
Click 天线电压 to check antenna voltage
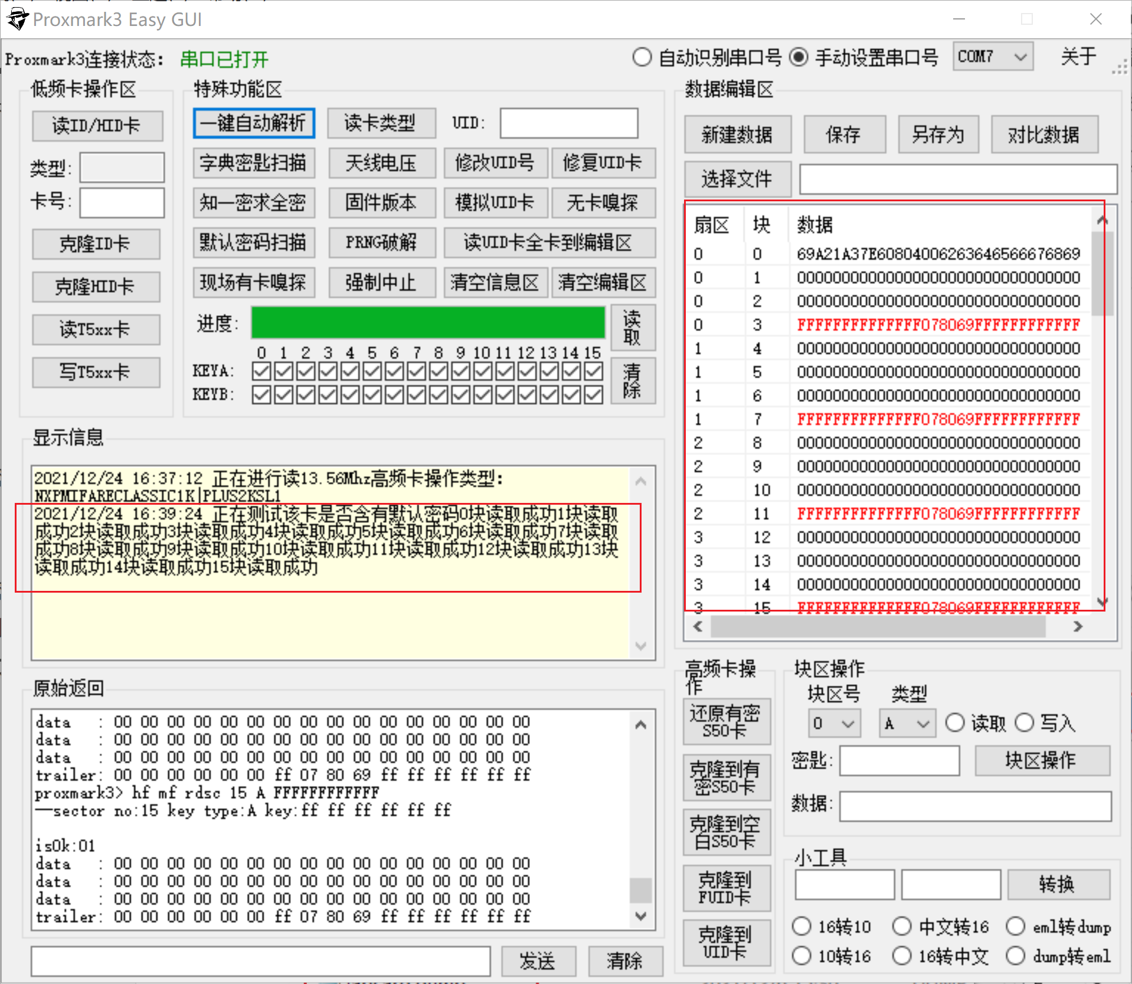pyautogui.click(x=381, y=163)
